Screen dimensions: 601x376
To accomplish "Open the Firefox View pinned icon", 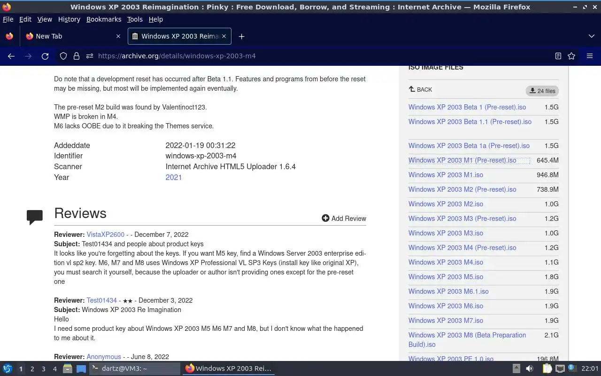I will (9, 36).
